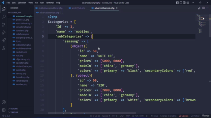The height and width of the screenshot is (118, 211).
Task: Open the Run and Debug view
Action: [4, 32]
